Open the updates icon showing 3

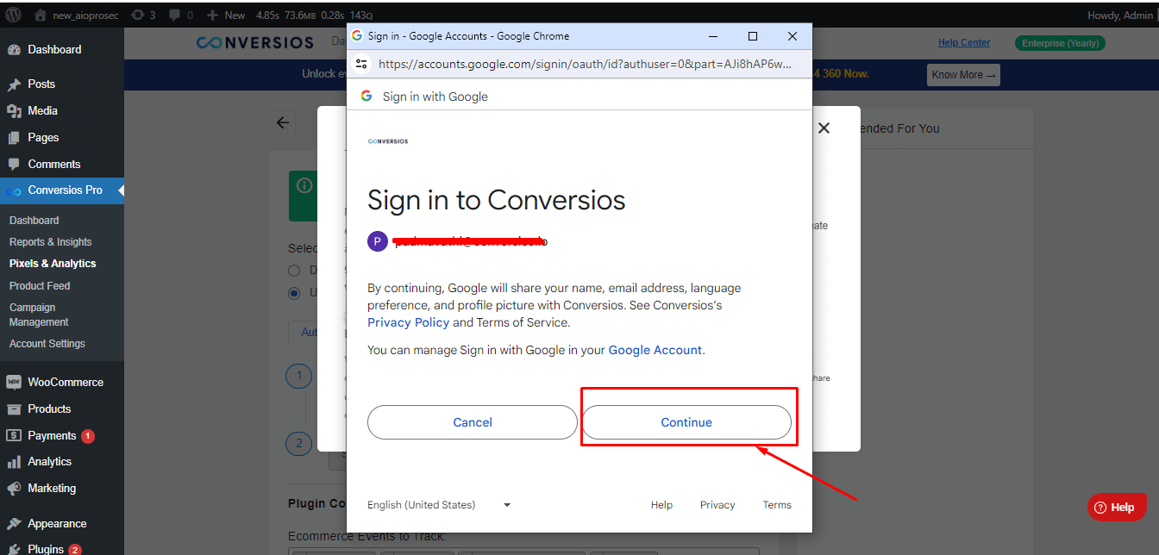click(142, 15)
